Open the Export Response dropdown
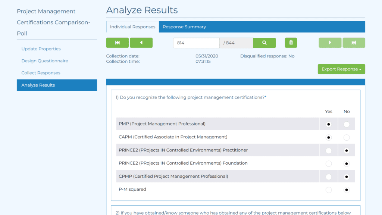Image resolution: width=382 pixels, height=215 pixels. click(x=341, y=69)
